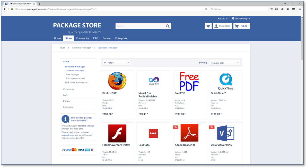This screenshot has width=307, height=168.
Task: Open the Community navigation tab
Action: [82, 38]
